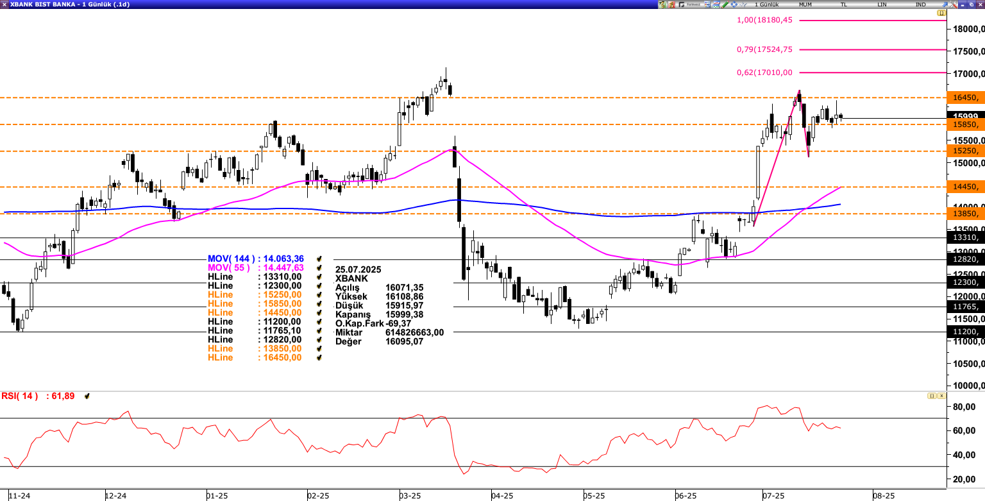The height and width of the screenshot is (501, 985).
Task: Toggle the checkmark for HLine 11200,00
Action: tap(319, 321)
